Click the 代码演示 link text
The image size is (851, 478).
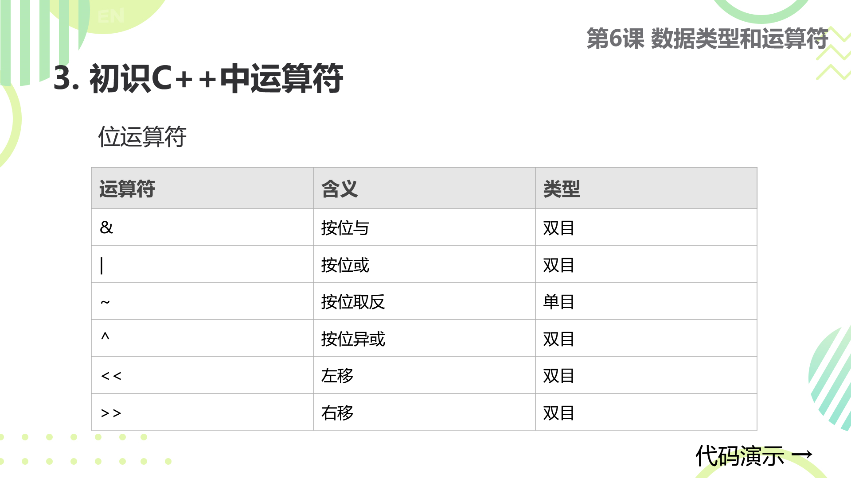point(740,456)
